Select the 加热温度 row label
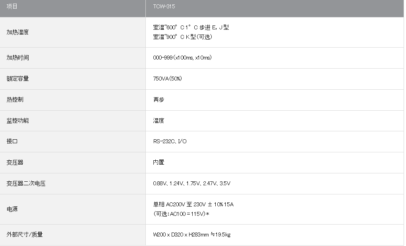Screen dimensions: 406x246 [x=18, y=32]
